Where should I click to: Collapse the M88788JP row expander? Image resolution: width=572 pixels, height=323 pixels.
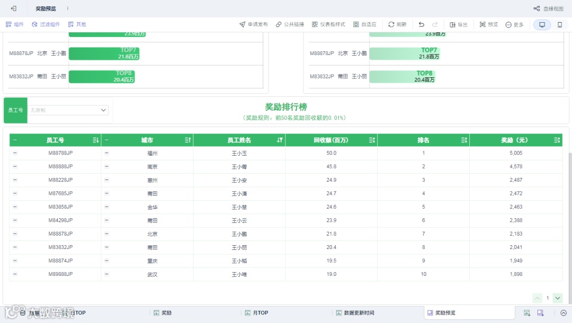(x=15, y=153)
